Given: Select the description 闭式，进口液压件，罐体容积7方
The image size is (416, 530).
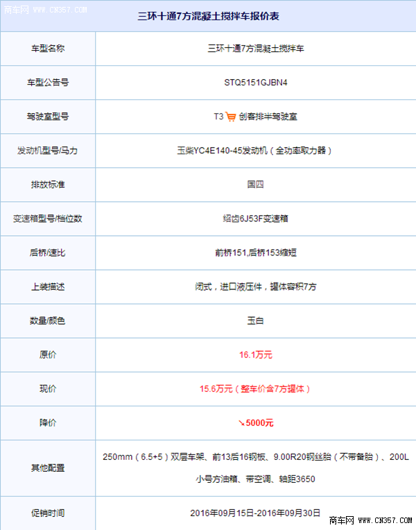Looking at the screenshot, I should 256,287.
